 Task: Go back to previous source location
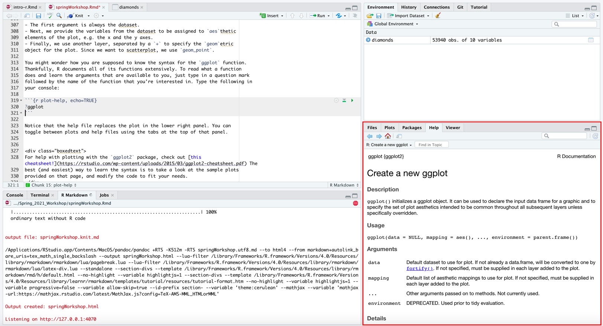(x=9, y=16)
